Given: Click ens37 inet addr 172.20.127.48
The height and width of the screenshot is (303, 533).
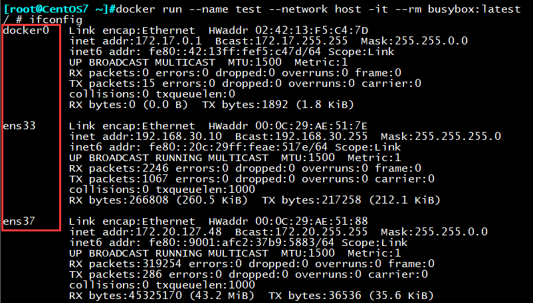Looking at the screenshot, I should coord(146,232).
